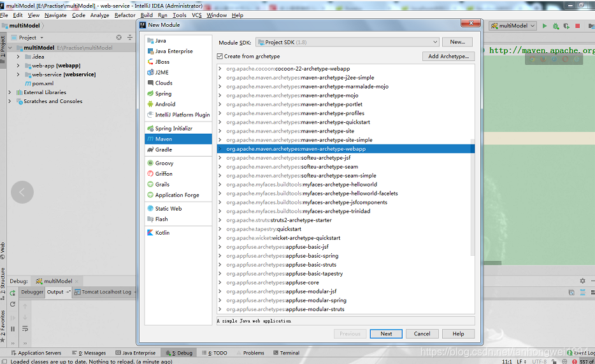Click Rerun icon in Debug panel
Viewport: 595px width, 364px height.
pos(13,293)
